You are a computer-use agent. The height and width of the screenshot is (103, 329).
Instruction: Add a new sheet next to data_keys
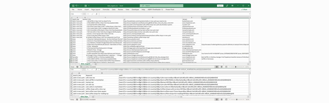(92, 97)
